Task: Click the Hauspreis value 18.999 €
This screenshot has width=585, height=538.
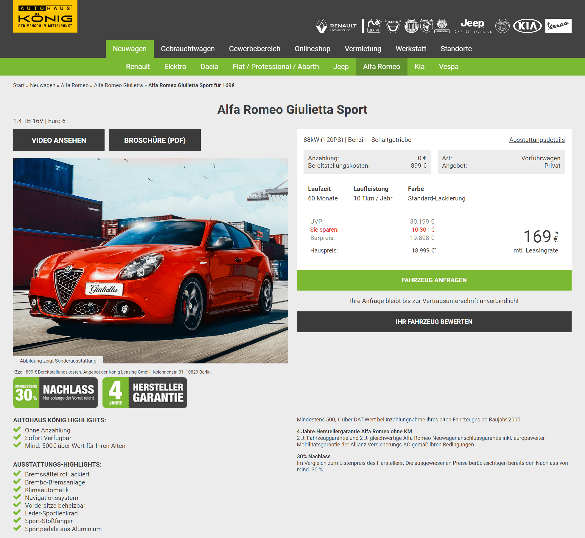Action: click(x=424, y=250)
